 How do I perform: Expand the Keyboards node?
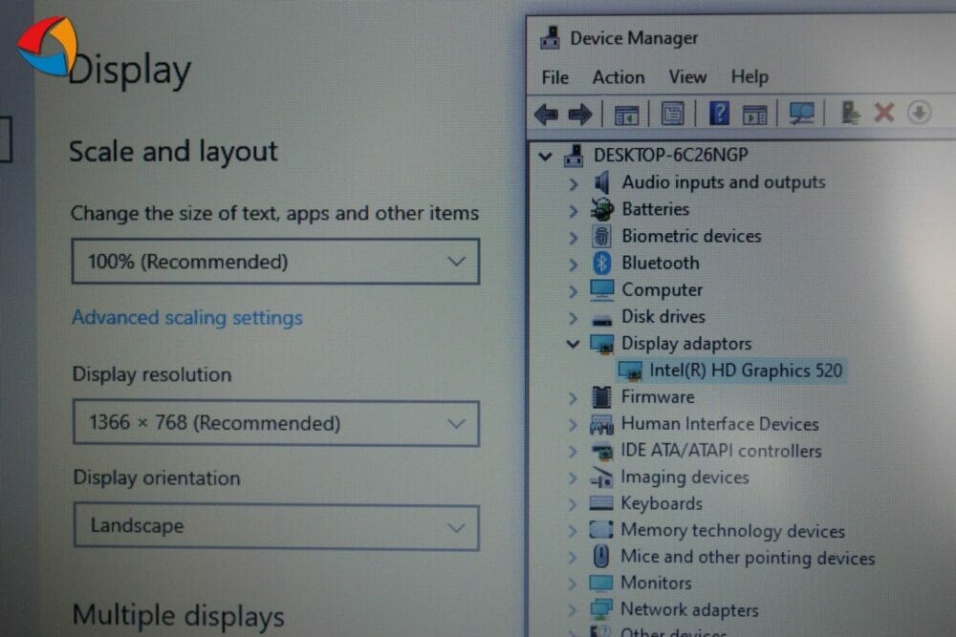click(573, 504)
